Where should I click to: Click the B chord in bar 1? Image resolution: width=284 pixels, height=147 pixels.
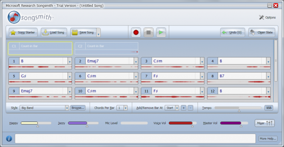22,61
